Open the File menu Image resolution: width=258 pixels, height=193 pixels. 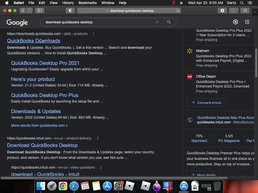tap(31, 3)
